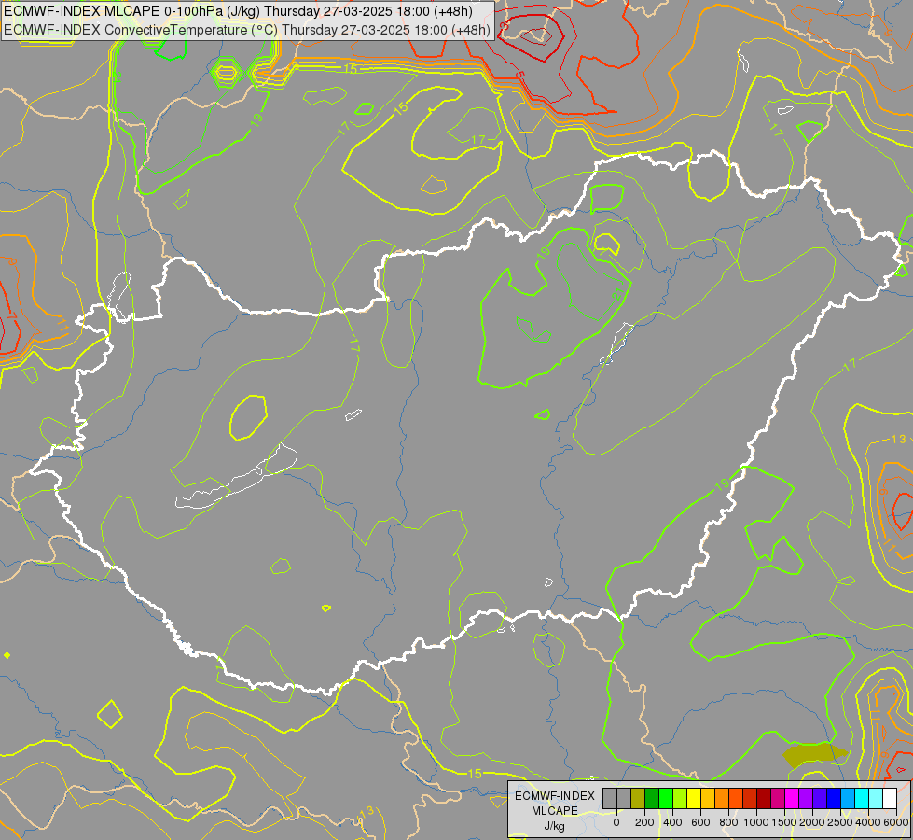Select the yellow-green swatch starting at 400
The width and height of the screenshot is (913, 840).
pyautogui.click(x=680, y=798)
